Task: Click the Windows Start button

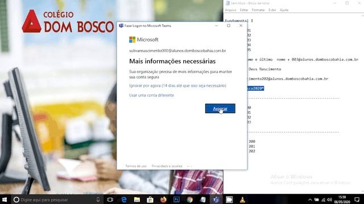Action: pyautogui.click(x=5, y=199)
